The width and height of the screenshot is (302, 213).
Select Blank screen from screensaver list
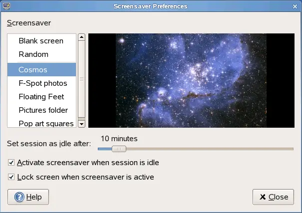click(41, 41)
